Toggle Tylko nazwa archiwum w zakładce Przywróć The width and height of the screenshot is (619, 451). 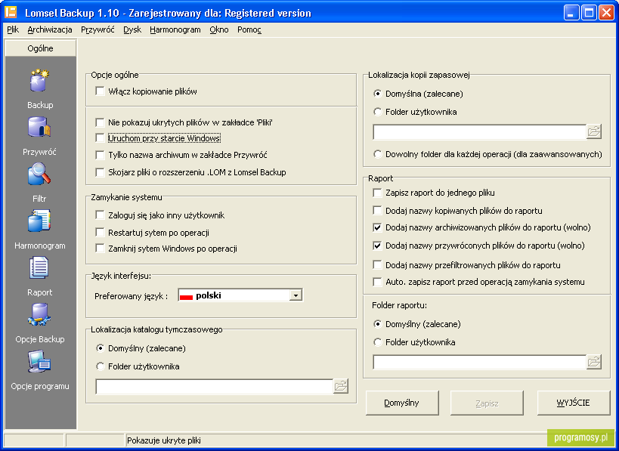(100, 155)
